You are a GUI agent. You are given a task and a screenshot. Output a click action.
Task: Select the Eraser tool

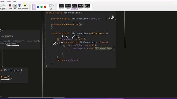(x=10, y=7)
